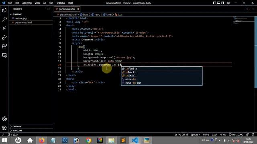Click line 19 div class box code
The height and width of the screenshot is (144, 257).
pyautogui.click(x=88, y=82)
